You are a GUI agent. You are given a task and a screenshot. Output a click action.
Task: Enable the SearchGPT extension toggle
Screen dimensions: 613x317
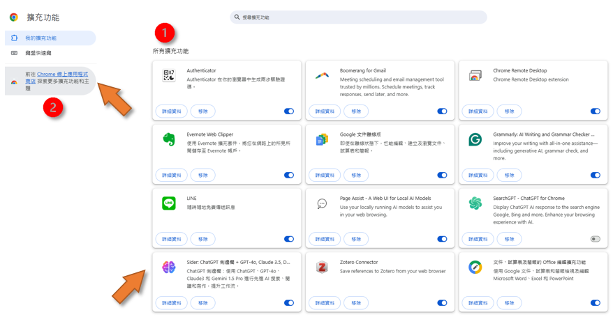point(596,239)
